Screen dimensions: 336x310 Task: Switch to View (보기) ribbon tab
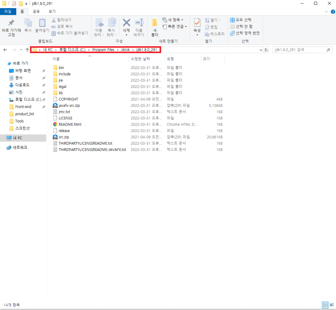pyautogui.click(x=52, y=11)
